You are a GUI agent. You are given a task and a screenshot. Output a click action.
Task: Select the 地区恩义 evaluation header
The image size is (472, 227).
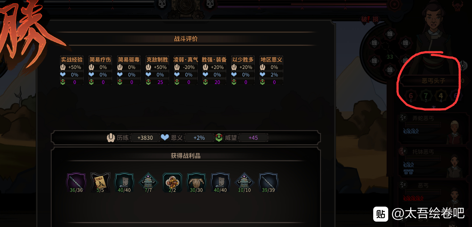271,60
